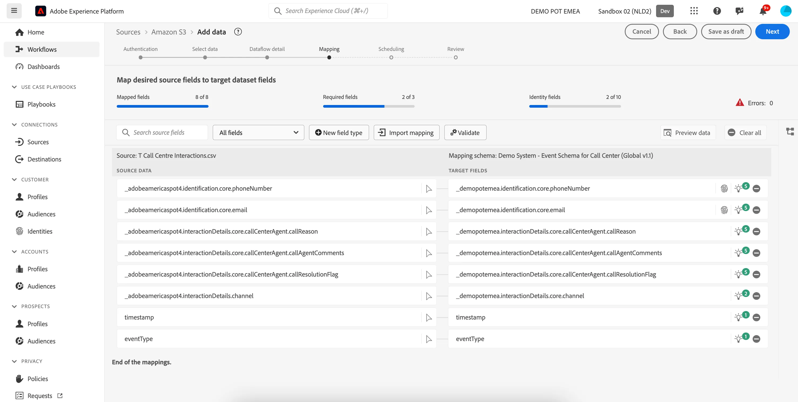Click Save as draft
Image resolution: width=798 pixels, height=402 pixels.
[x=726, y=32]
